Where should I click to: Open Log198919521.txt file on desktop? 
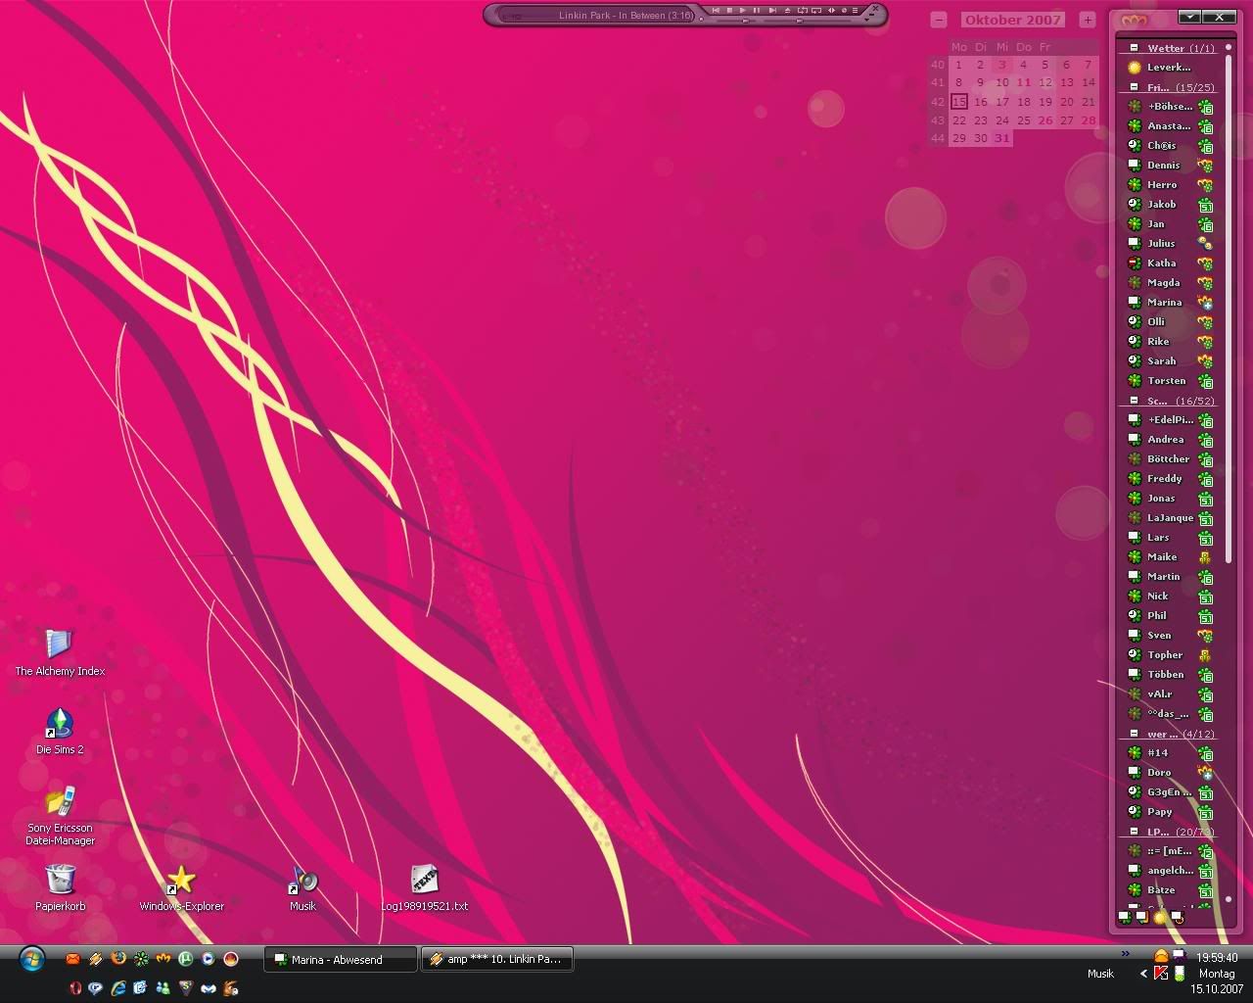pos(424,880)
